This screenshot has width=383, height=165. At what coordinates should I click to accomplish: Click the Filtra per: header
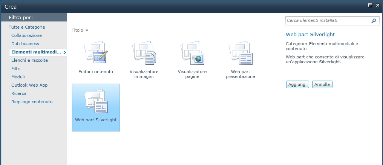point(21,18)
